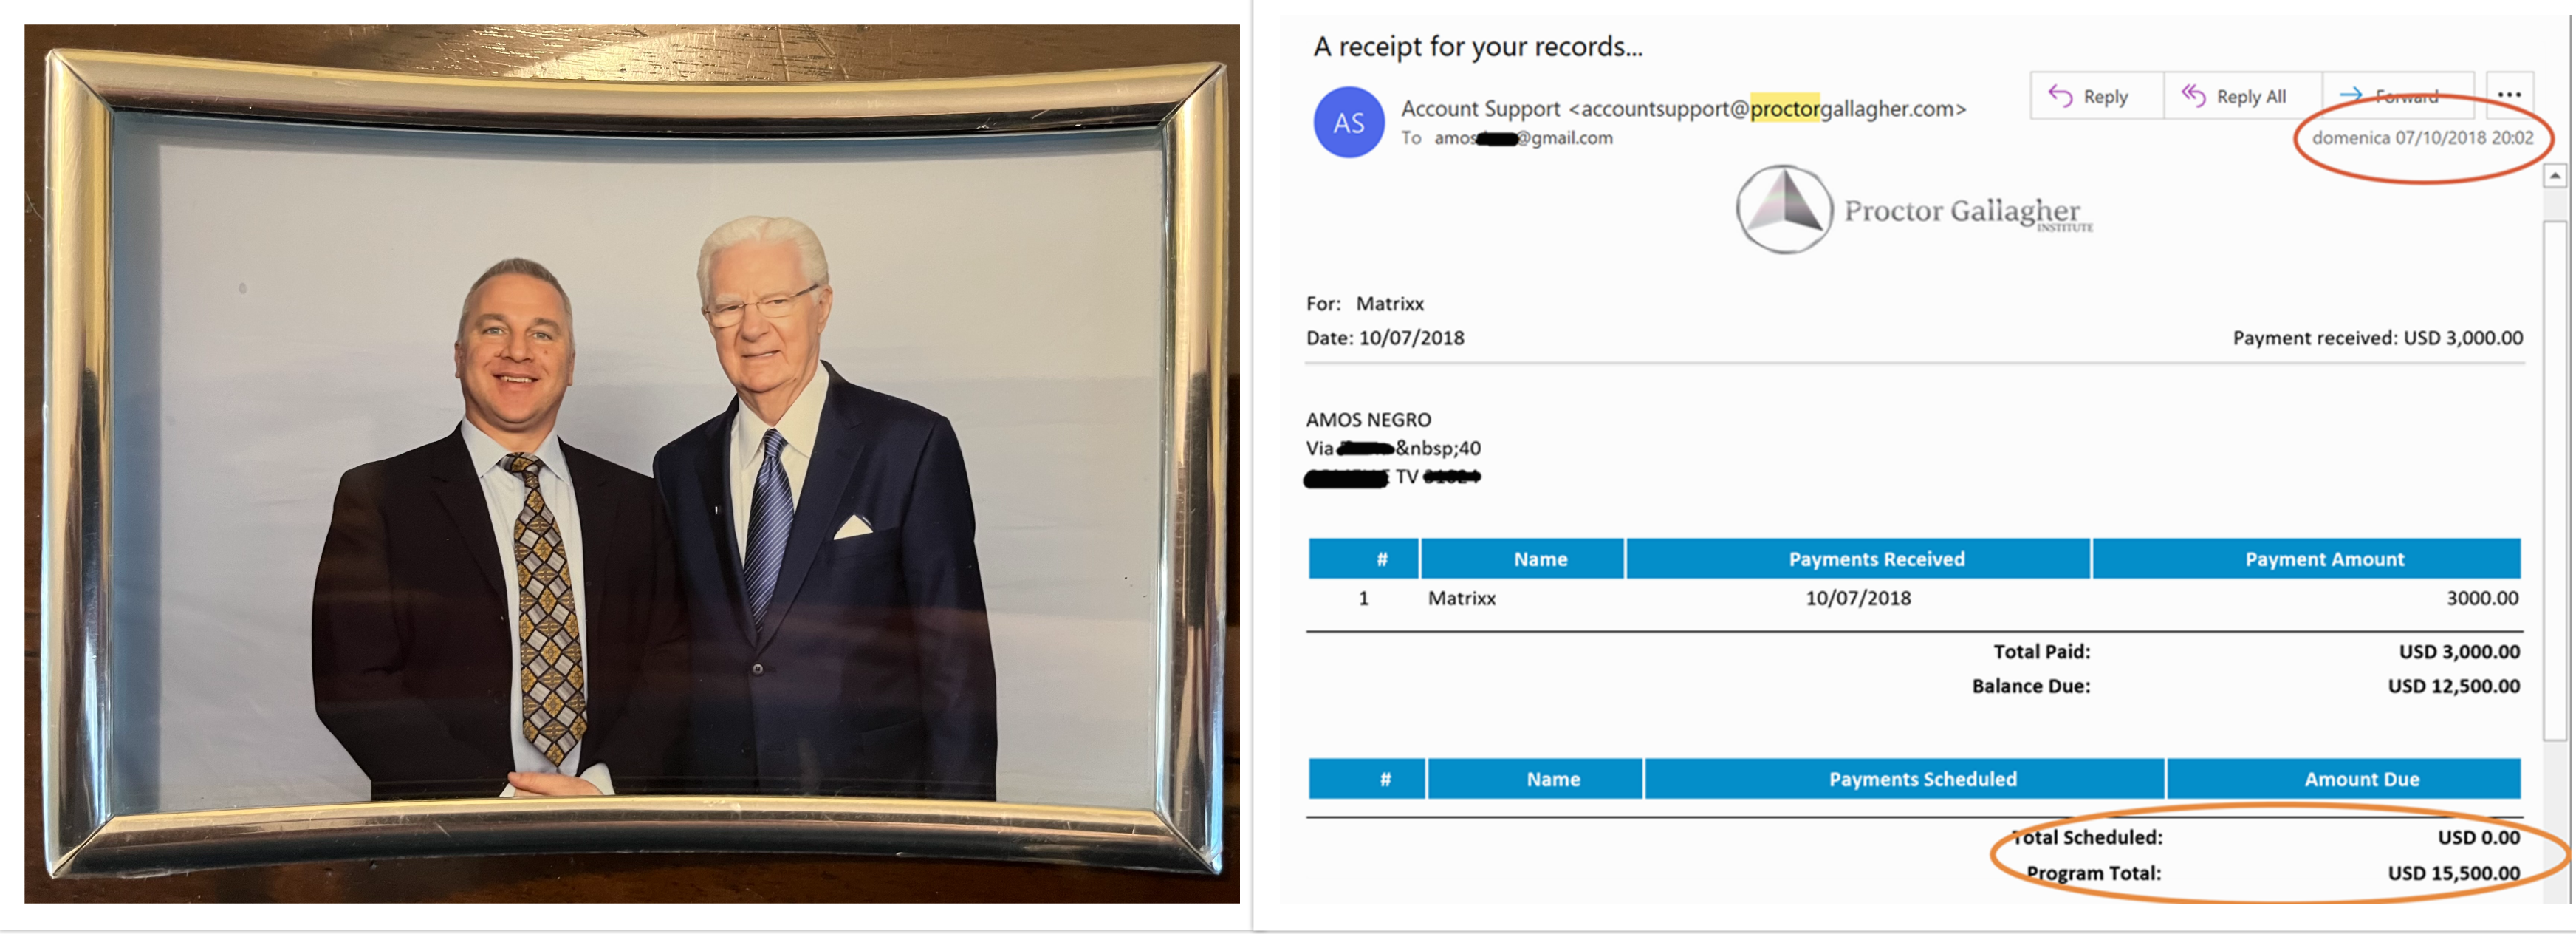The width and height of the screenshot is (2576, 934).
Task: Click the reply all double-arrow icon
Action: click(2193, 95)
